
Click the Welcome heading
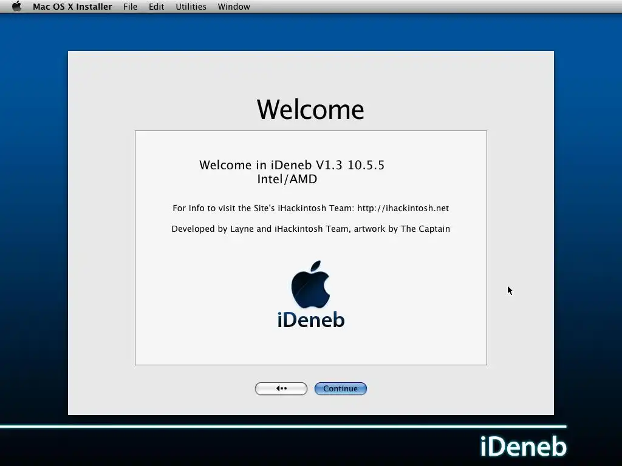pos(310,109)
